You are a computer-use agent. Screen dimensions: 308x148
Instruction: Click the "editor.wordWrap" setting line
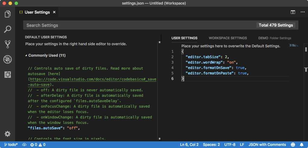tap(212, 62)
